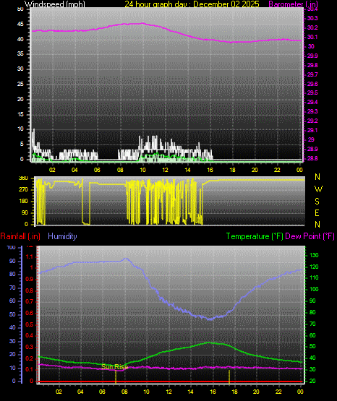Click the 90 value on wind direction axis
Viewport: 337px width, 401px height.
pos(25,212)
